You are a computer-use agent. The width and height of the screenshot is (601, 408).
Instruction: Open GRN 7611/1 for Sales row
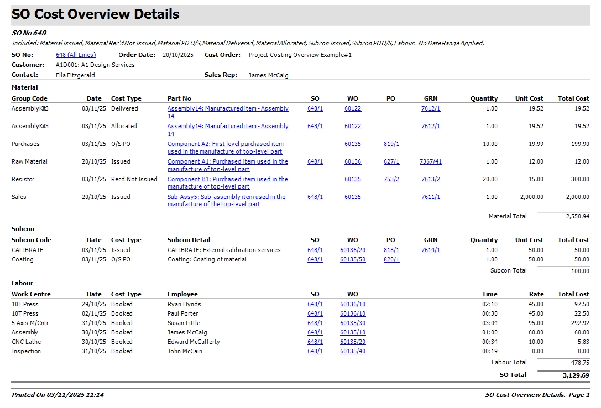[431, 197]
